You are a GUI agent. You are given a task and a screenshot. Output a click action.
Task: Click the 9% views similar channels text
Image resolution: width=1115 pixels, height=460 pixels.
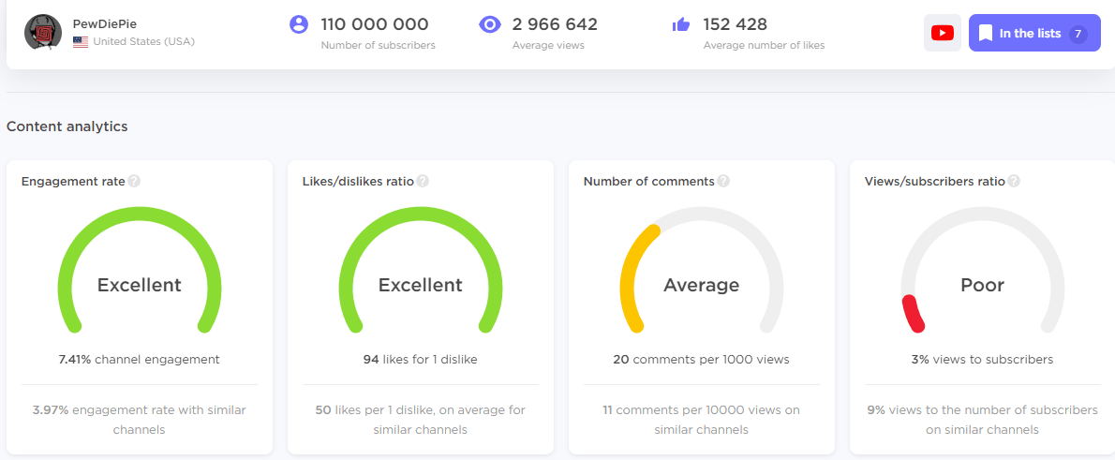[x=982, y=421]
